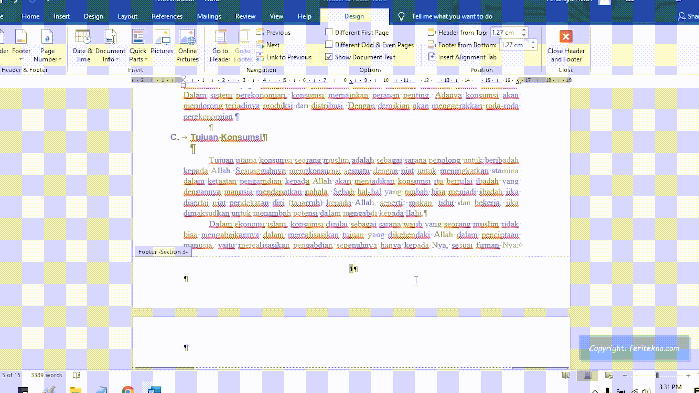Insert Pictures from this device
699x393 pixels.
tap(162, 42)
